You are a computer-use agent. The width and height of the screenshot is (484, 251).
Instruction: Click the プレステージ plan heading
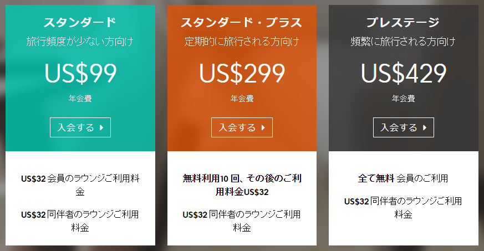pyautogui.click(x=403, y=23)
